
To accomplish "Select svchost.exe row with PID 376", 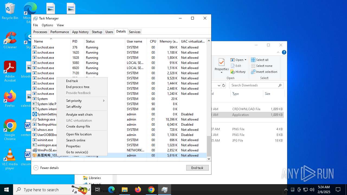I will [119, 47].
